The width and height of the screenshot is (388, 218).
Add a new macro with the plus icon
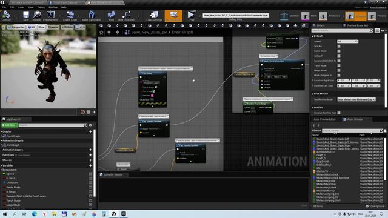pyautogui.click(x=90, y=160)
